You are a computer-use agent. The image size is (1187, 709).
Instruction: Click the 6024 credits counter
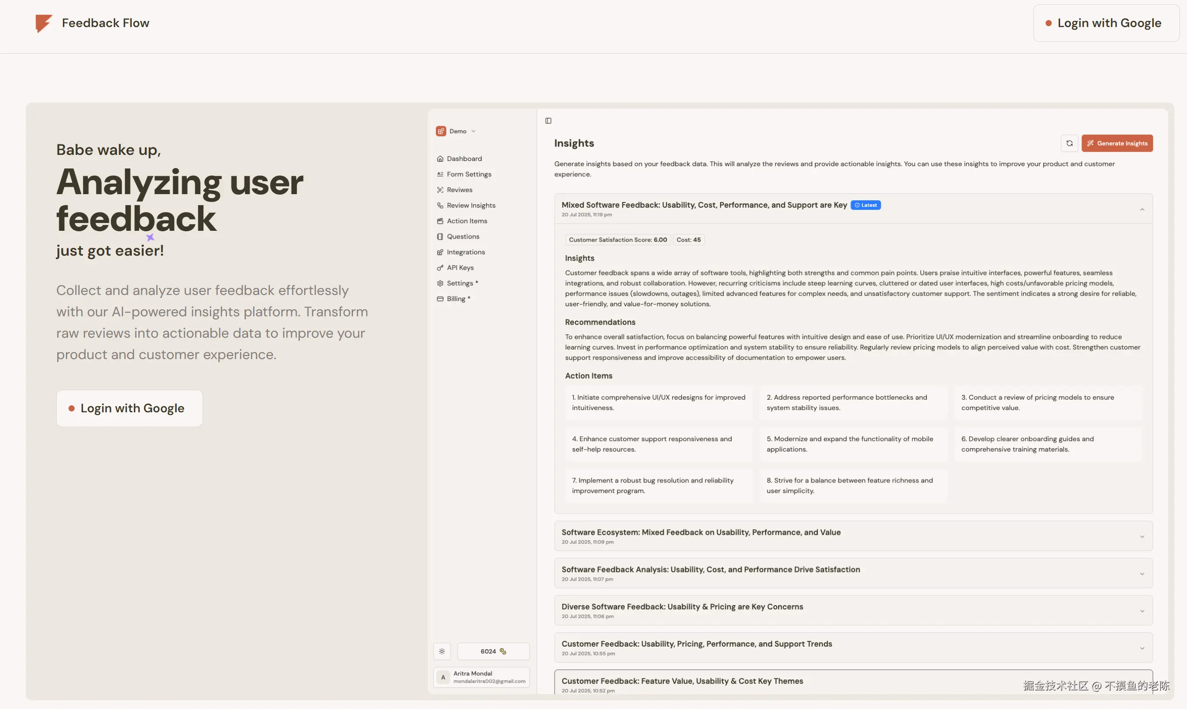pos(493,651)
